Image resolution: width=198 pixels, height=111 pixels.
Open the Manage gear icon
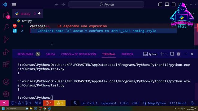click(6, 94)
